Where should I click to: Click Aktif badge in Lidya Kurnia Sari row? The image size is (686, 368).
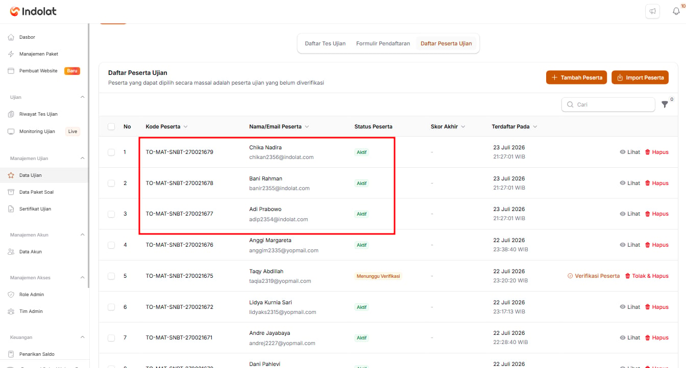362,307
